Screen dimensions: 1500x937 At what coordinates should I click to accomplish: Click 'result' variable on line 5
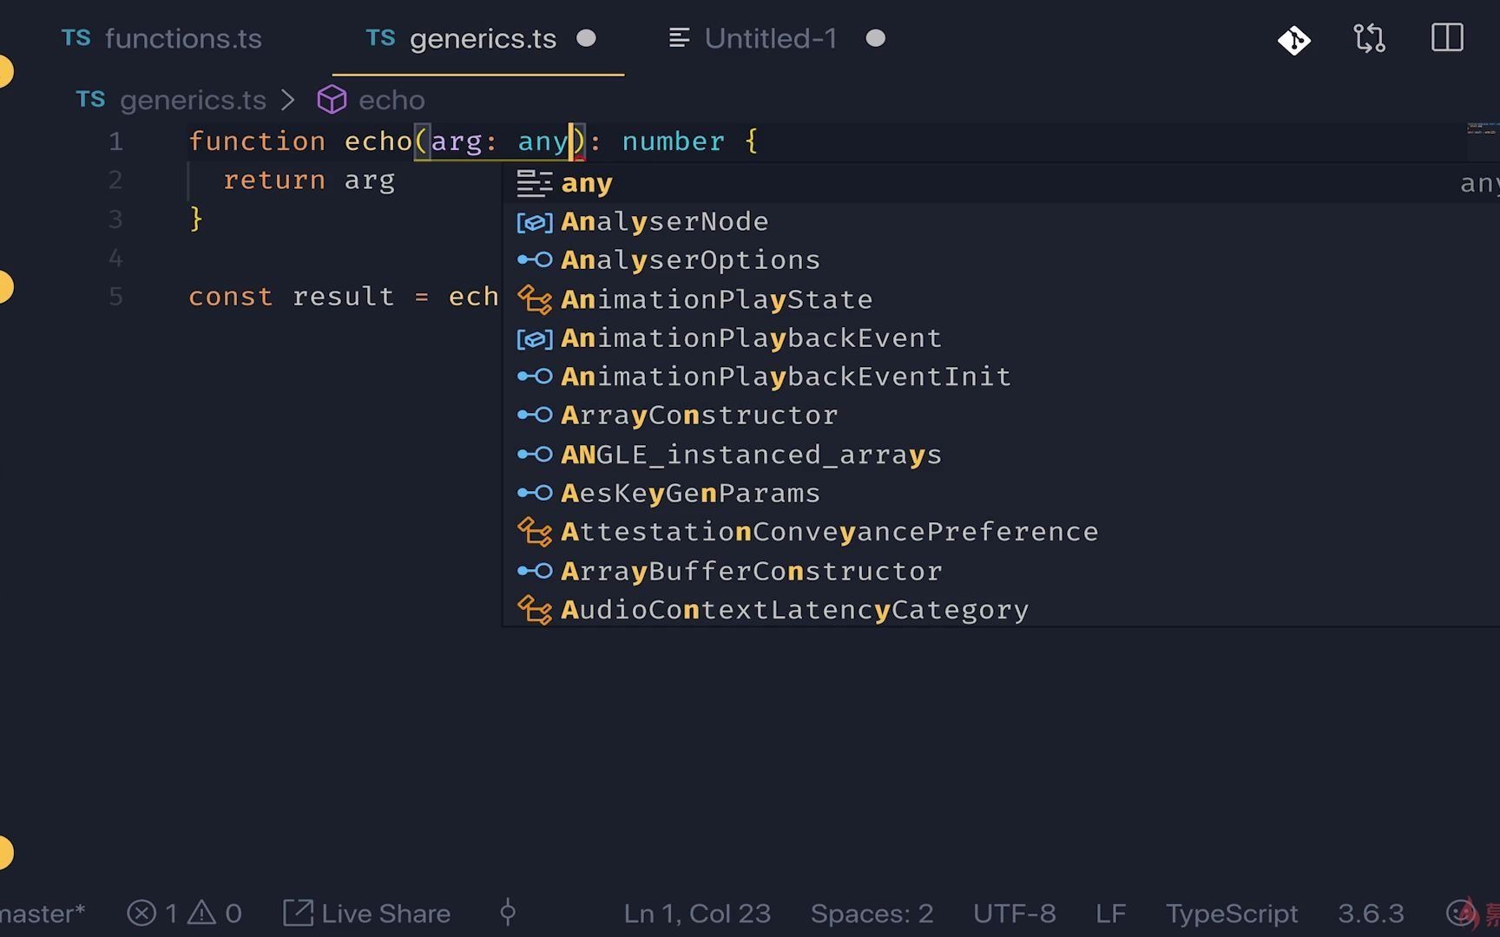[343, 297]
